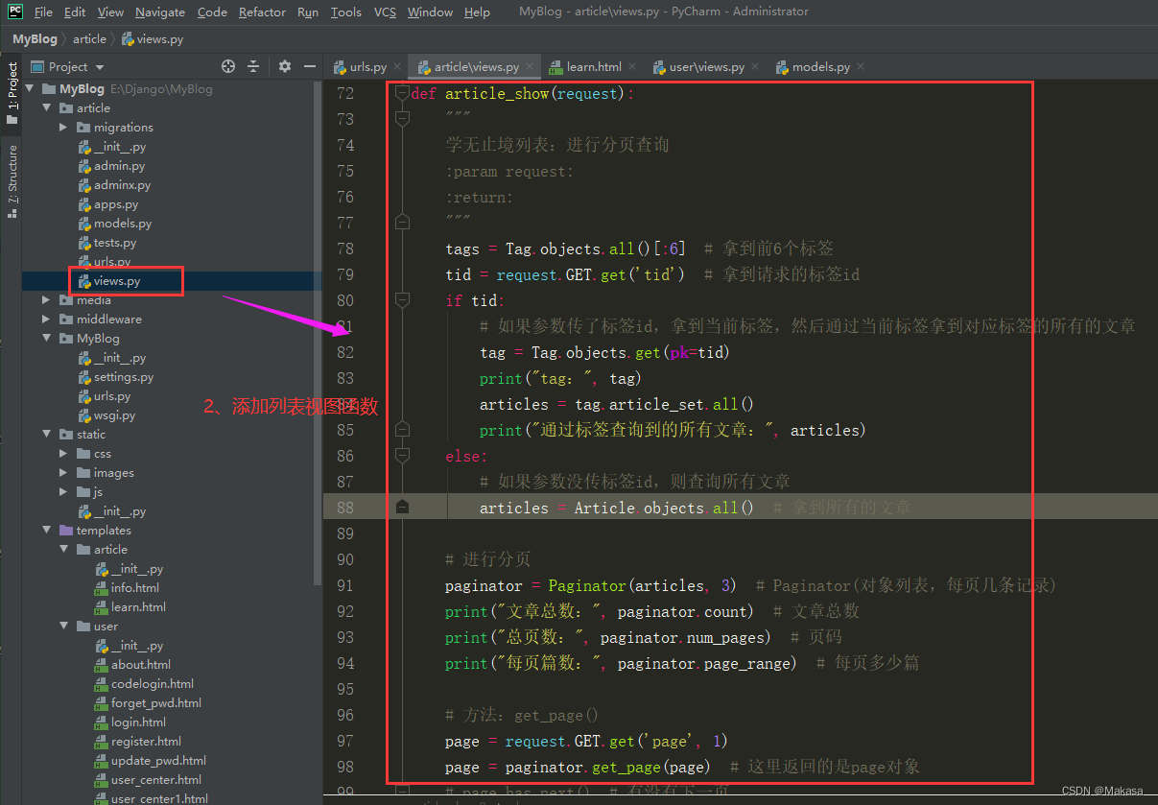Close the urls.py editor tab
Image resolution: width=1158 pixels, height=805 pixels.
tap(398, 67)
